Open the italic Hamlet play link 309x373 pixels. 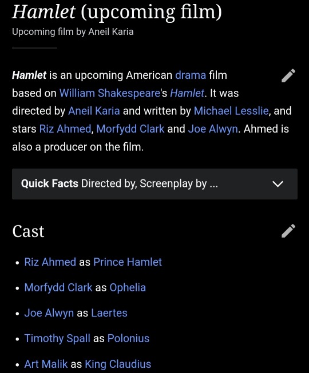[x=187, y=93]
